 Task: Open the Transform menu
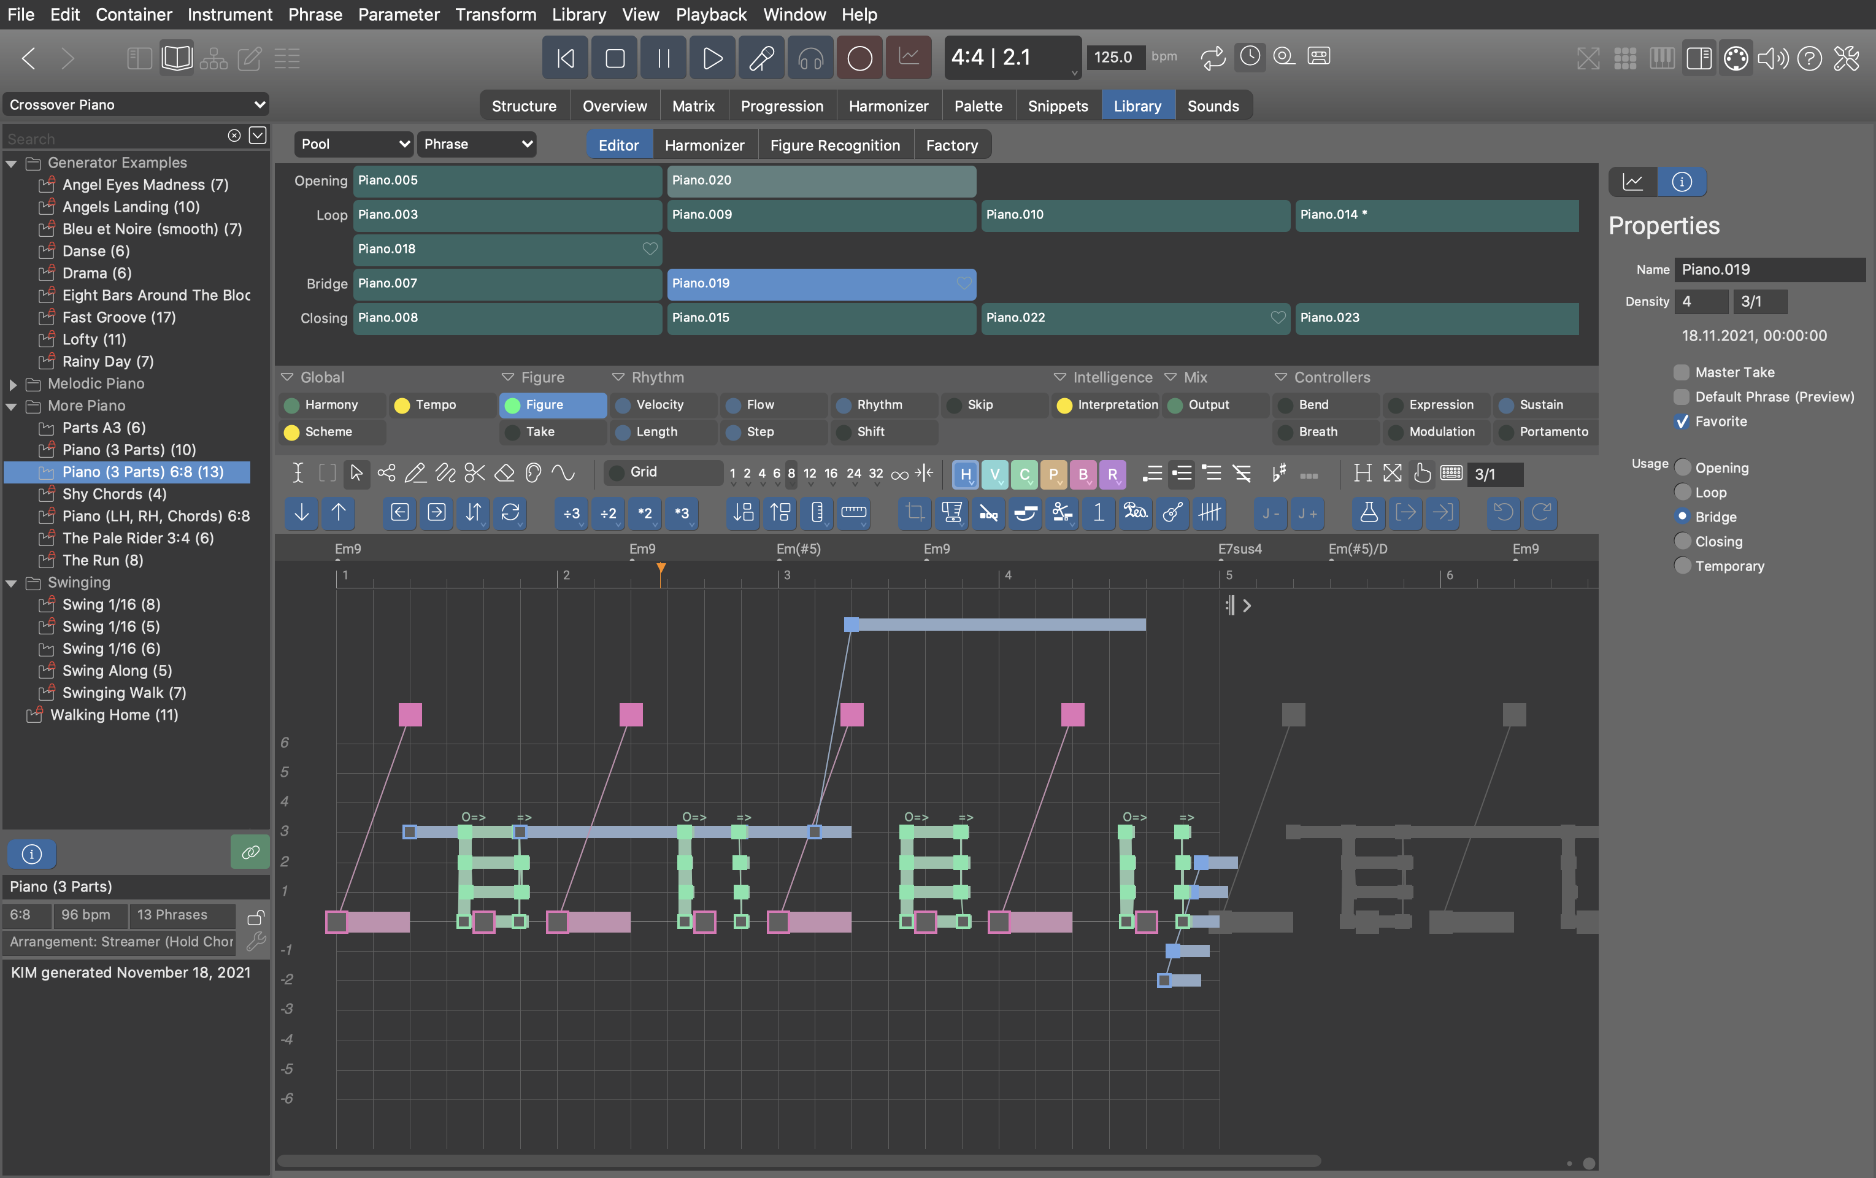tap(496, 14)
